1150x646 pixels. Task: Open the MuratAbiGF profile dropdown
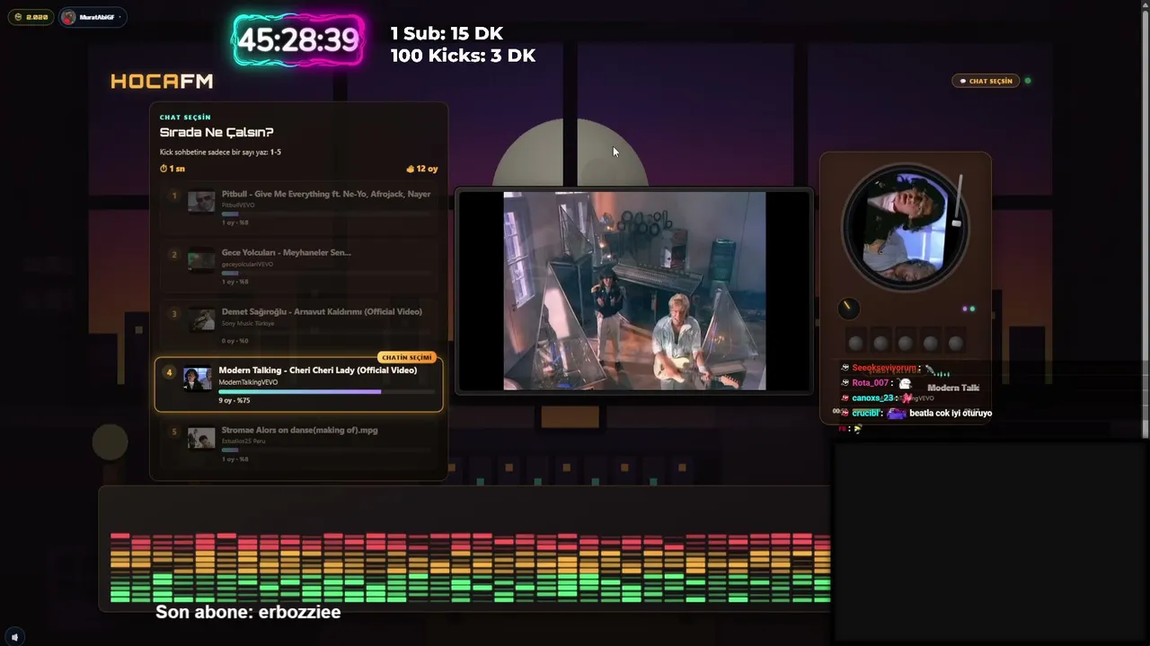pos(93,17)
